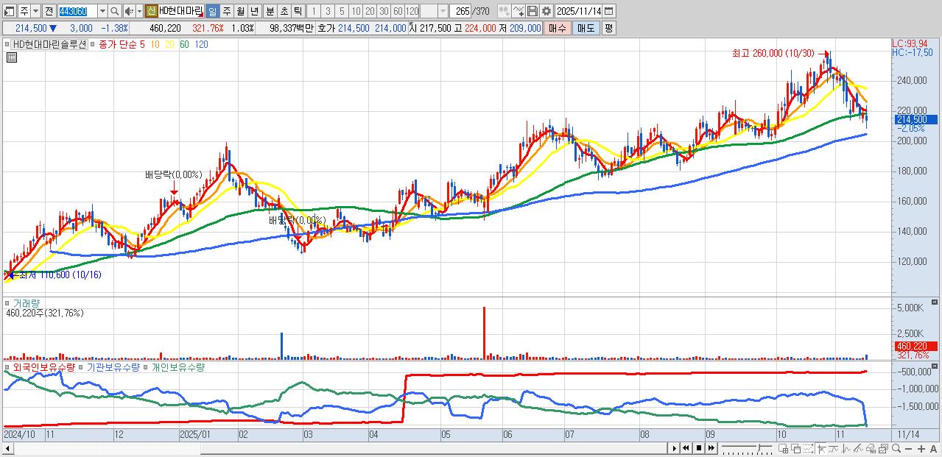Click the pencil trendline drawing icon
This screenshot has width=942, height=457.
pyautogui.click(x=858, y=448)
